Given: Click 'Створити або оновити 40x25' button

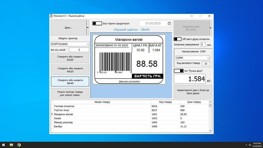Looking at the screenshot, I should [x=70, y=70].
